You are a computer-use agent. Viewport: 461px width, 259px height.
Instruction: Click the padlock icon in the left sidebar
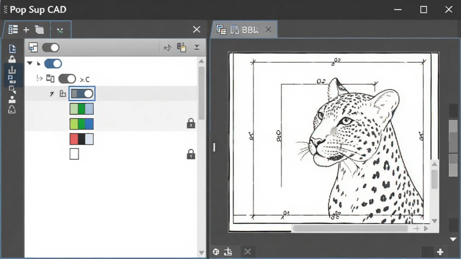[x=12, y=59]
